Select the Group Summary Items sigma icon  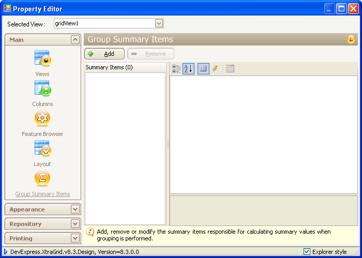pos(42,178)
